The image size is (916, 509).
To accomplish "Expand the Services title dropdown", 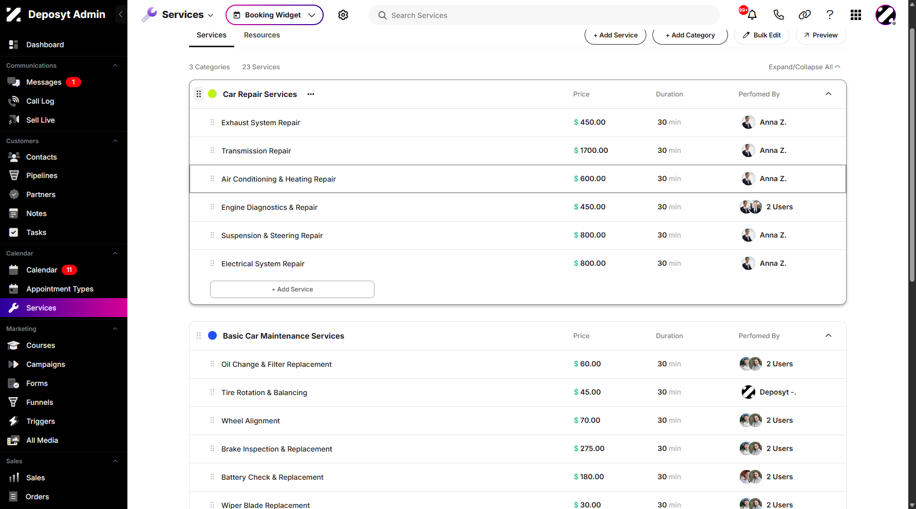I will coord(211,15).
